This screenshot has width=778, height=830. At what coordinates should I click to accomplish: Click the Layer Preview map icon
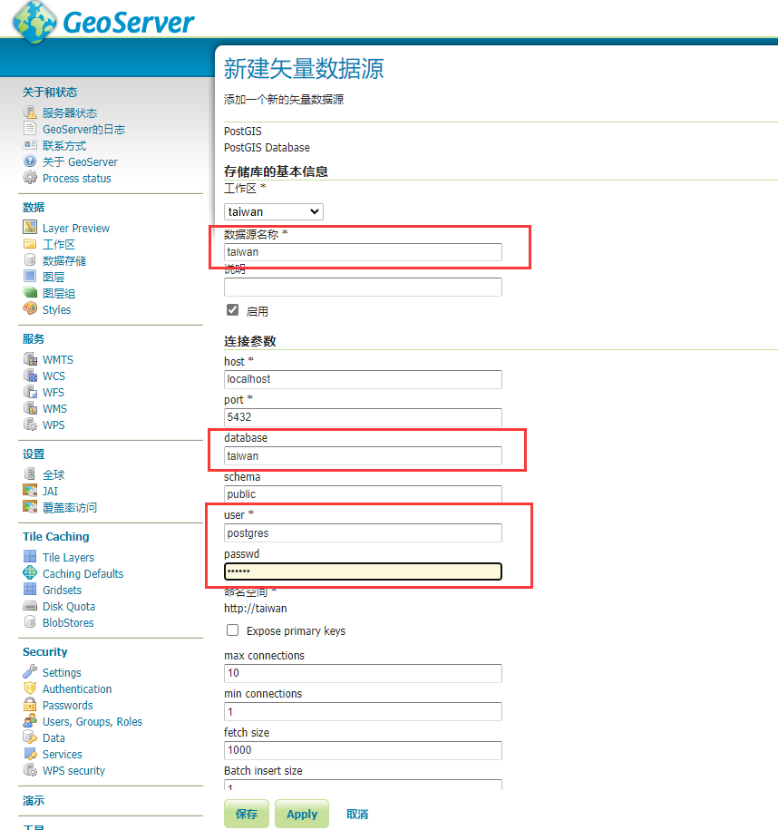coord(30,227)
